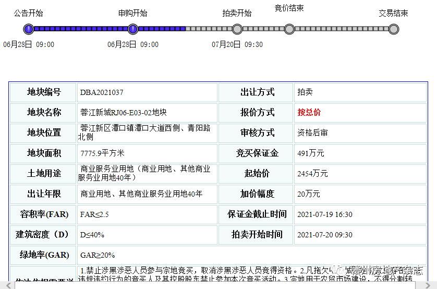This screenshot has width=437, height=289.
Task: Click the 申购开始 timeline node
Action: (x=133, y=29)
